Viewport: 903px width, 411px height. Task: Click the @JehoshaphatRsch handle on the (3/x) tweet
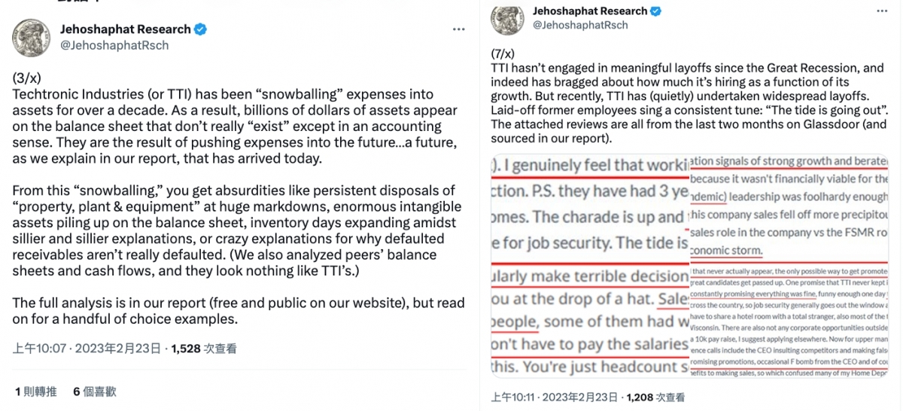[114, 45]
